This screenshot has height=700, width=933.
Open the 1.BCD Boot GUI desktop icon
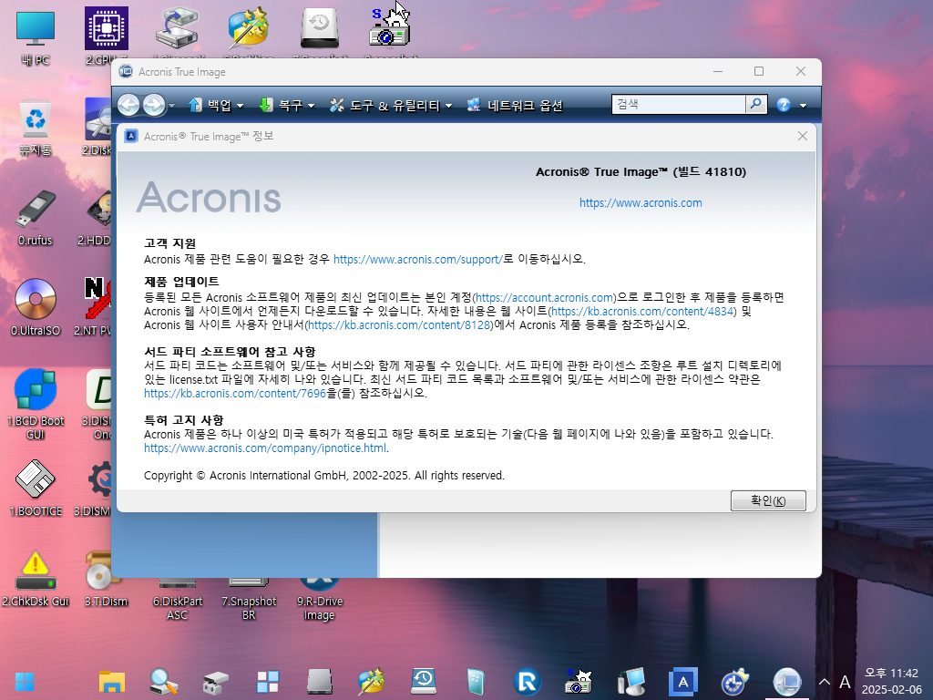pos(36,405)
